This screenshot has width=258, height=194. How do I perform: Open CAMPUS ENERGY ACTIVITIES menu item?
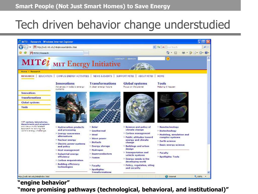point(73,76)
